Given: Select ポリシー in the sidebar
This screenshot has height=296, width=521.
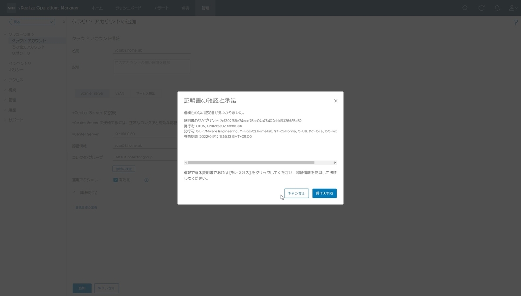Looking at the screenshot, I should (x=16, y=69).
